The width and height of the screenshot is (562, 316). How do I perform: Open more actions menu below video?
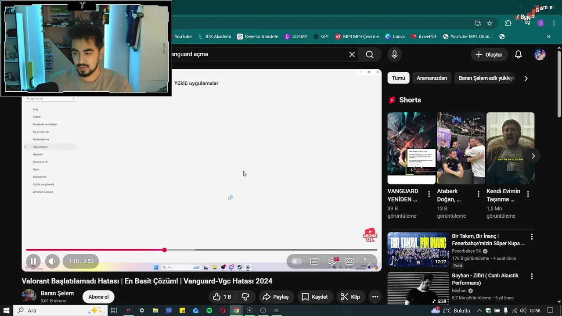375,297
